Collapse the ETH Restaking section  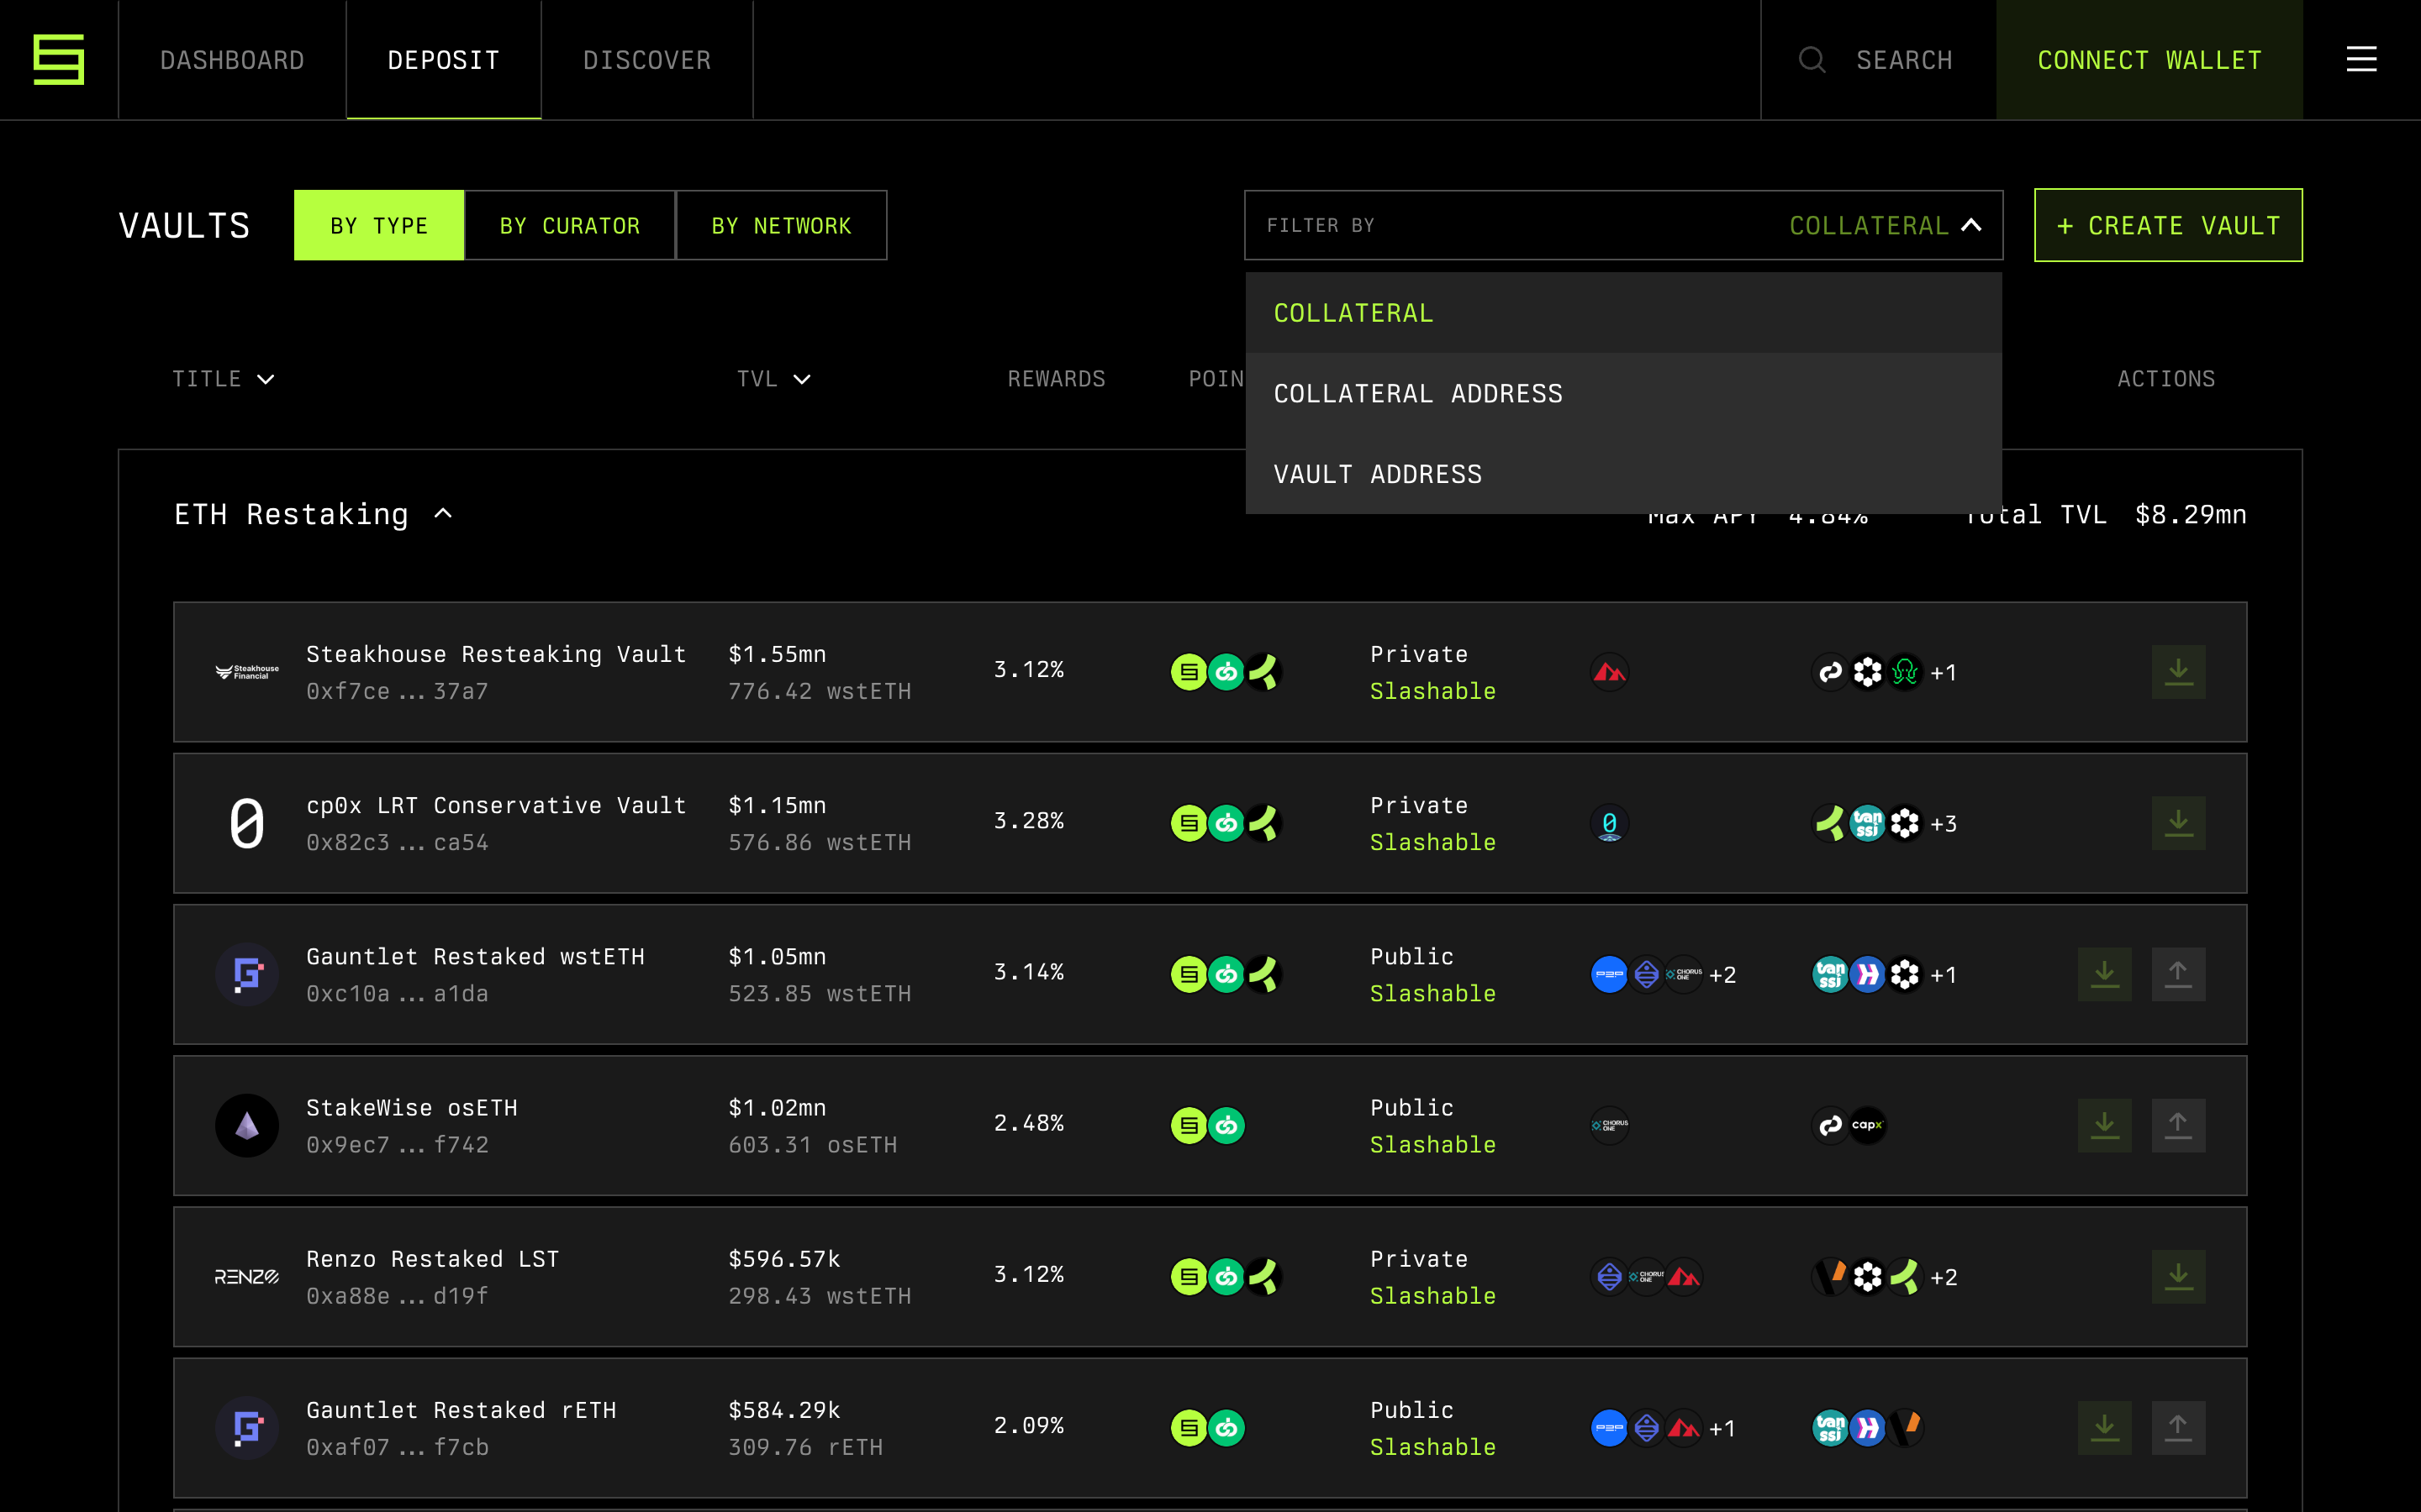coord(443,514)
